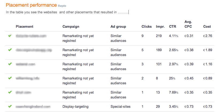
Task: Select the Special-sites ad group cell
Action: pyautogui.click(x=120, y=107)
